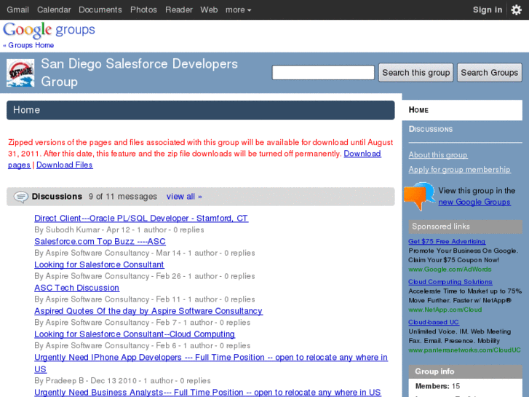Viewport: 529px width, 397px height.
Task: Click www.panterranetworks.com/CloudUC URL
Action: (x=464, y=350)
